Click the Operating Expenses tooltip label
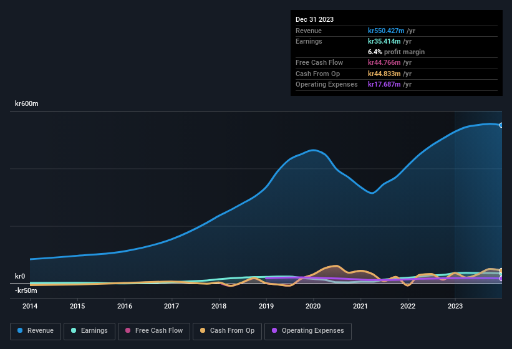512x349 pixels. coord(326,85)
